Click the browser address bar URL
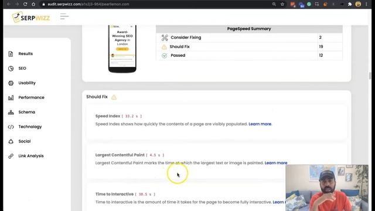375x211 pixels. click(88, 4)
